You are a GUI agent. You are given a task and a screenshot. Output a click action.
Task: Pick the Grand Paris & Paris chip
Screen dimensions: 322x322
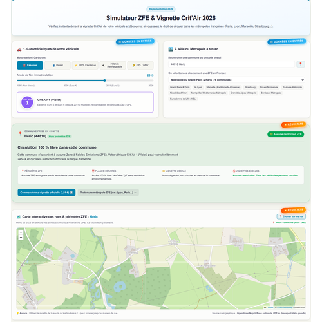[x=180, y=87]
